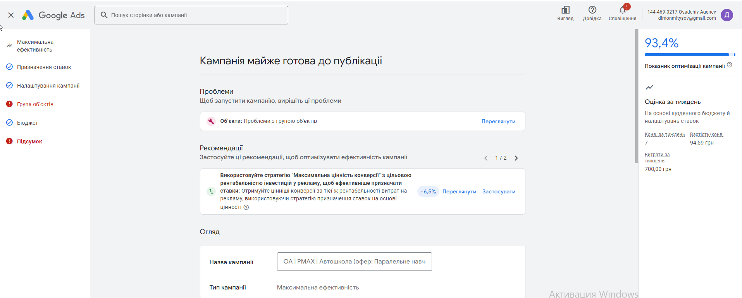Click the wrench icon in Об'єкти problem
742x298 pixels.
click(x=211, y=121)
